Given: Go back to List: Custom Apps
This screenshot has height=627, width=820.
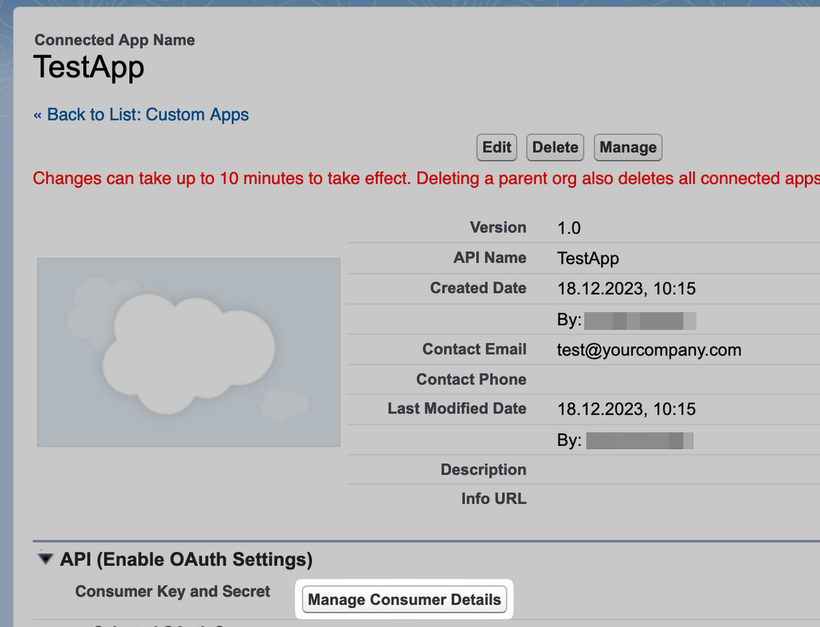Looking at the screenshot, I should click(141, 115).
